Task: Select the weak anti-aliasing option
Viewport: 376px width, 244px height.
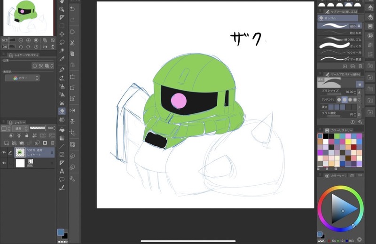Action: pyautogui.click(x=345, y=99)
